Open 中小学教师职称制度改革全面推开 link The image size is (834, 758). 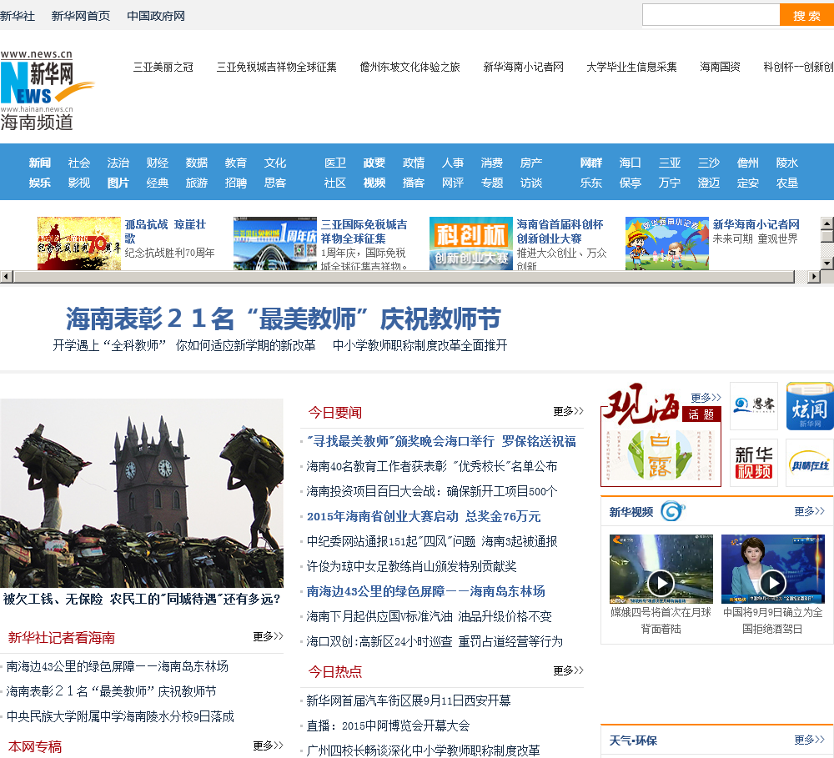point(420,346)
